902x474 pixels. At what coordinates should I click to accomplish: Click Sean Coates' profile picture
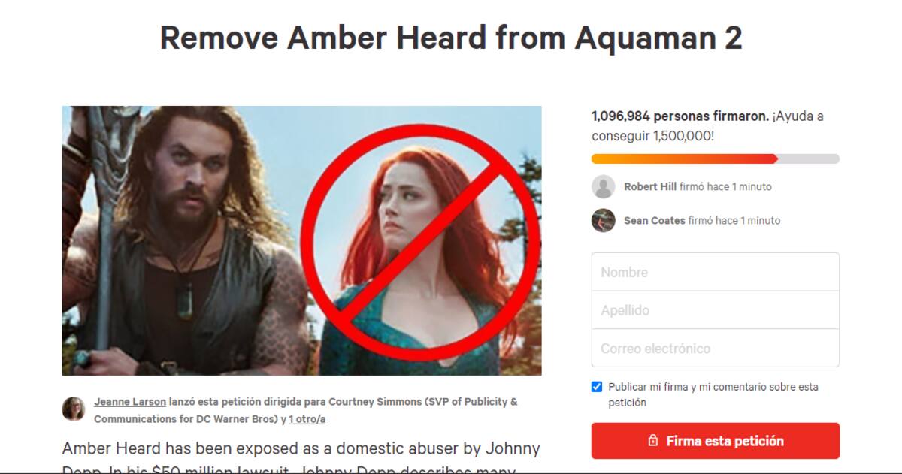[604, 220]
